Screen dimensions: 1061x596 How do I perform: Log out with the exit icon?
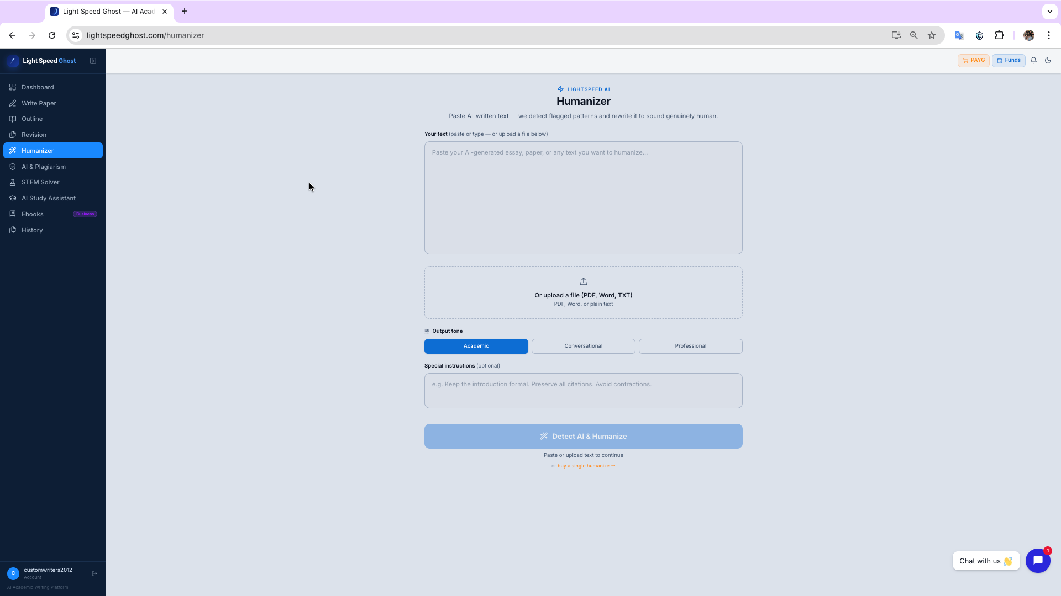[x=94, y=573]
